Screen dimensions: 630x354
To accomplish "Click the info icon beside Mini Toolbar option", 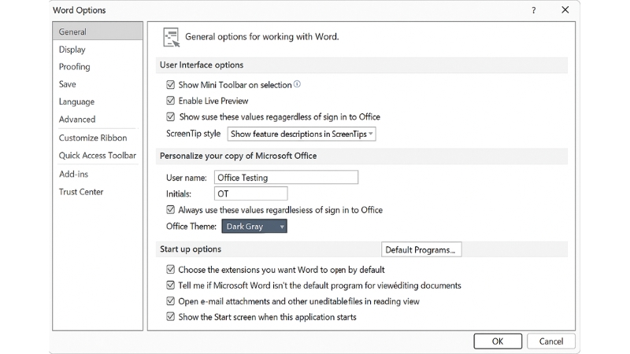I will tap(297, 84).
